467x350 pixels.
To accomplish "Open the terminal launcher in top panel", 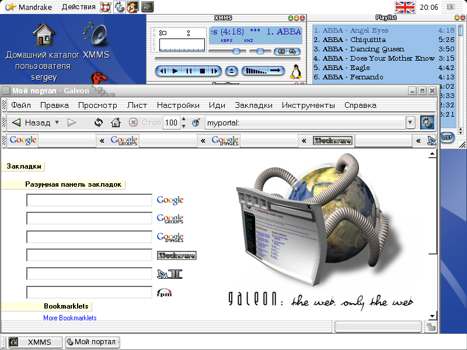I will click(148, 7).
